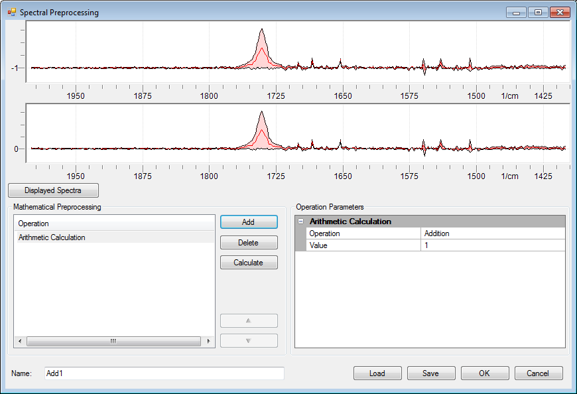Click into the Name text field
The image size is (577, 394).
[x=164, y=373]
